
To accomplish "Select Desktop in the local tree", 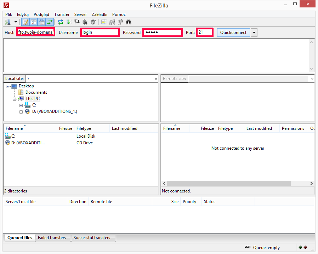I will [x=26, y=86].
